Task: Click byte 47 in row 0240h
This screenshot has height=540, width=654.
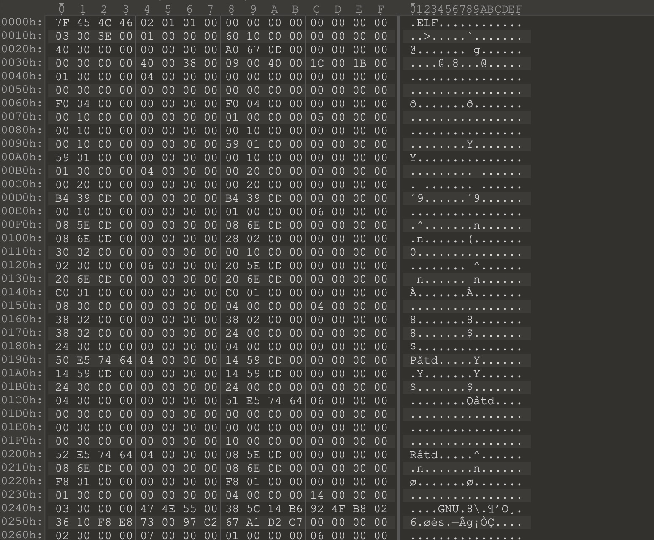Action: click(147, 509)
